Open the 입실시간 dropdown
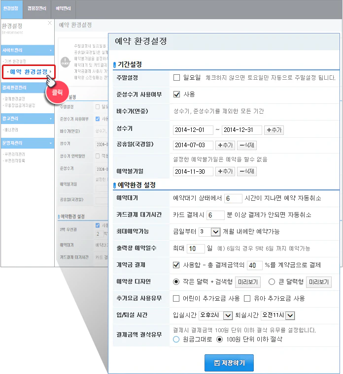Viewport: 343px width, 374px height. [216, 315]
